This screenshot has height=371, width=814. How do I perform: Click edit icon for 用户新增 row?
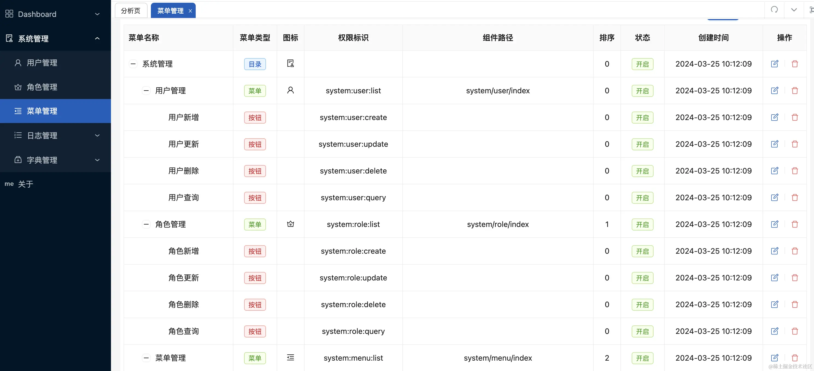coord(774,117)
